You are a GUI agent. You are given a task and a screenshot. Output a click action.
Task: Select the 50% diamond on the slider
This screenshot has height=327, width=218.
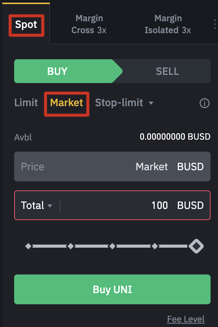pos(112,246)
